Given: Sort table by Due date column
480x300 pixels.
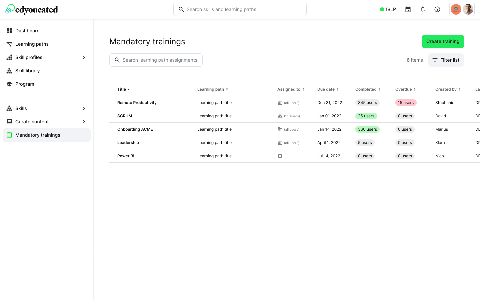Looking at the screenshot, I should [x=328, y=89].
